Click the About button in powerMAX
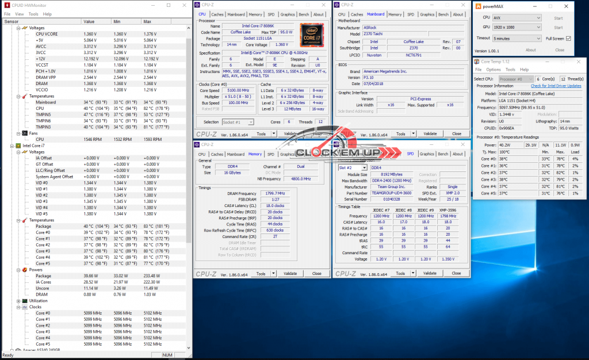 click(x=530, y=50)
